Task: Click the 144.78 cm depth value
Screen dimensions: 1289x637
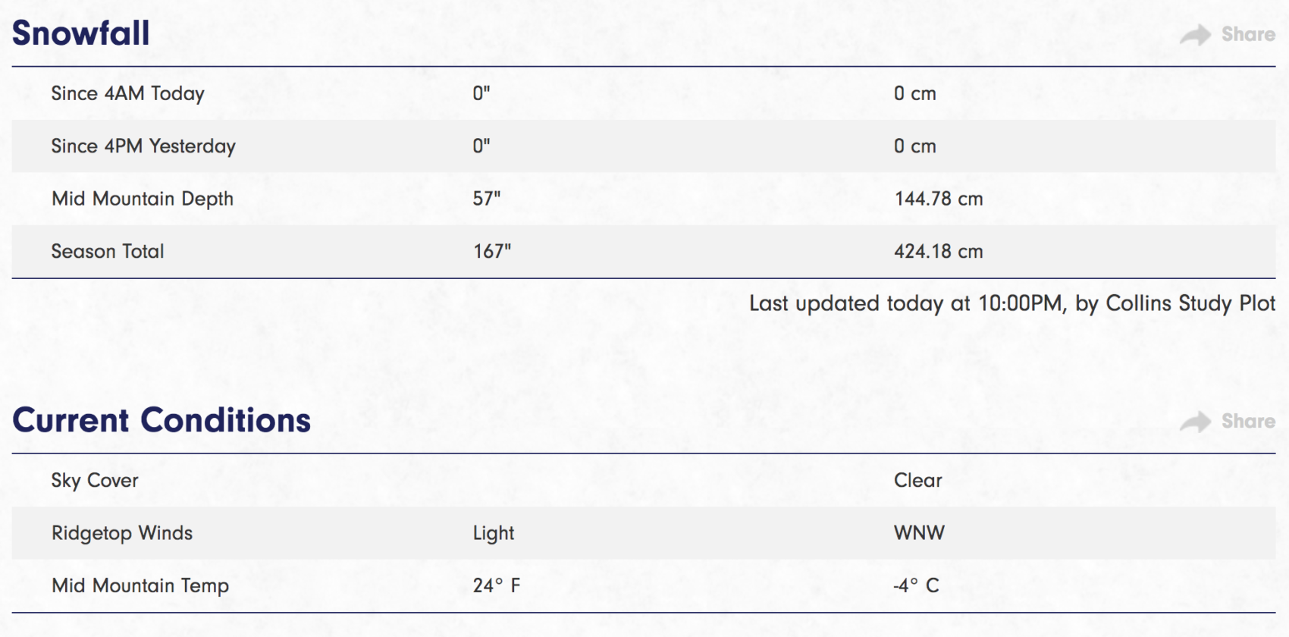Action: (939, 199)
